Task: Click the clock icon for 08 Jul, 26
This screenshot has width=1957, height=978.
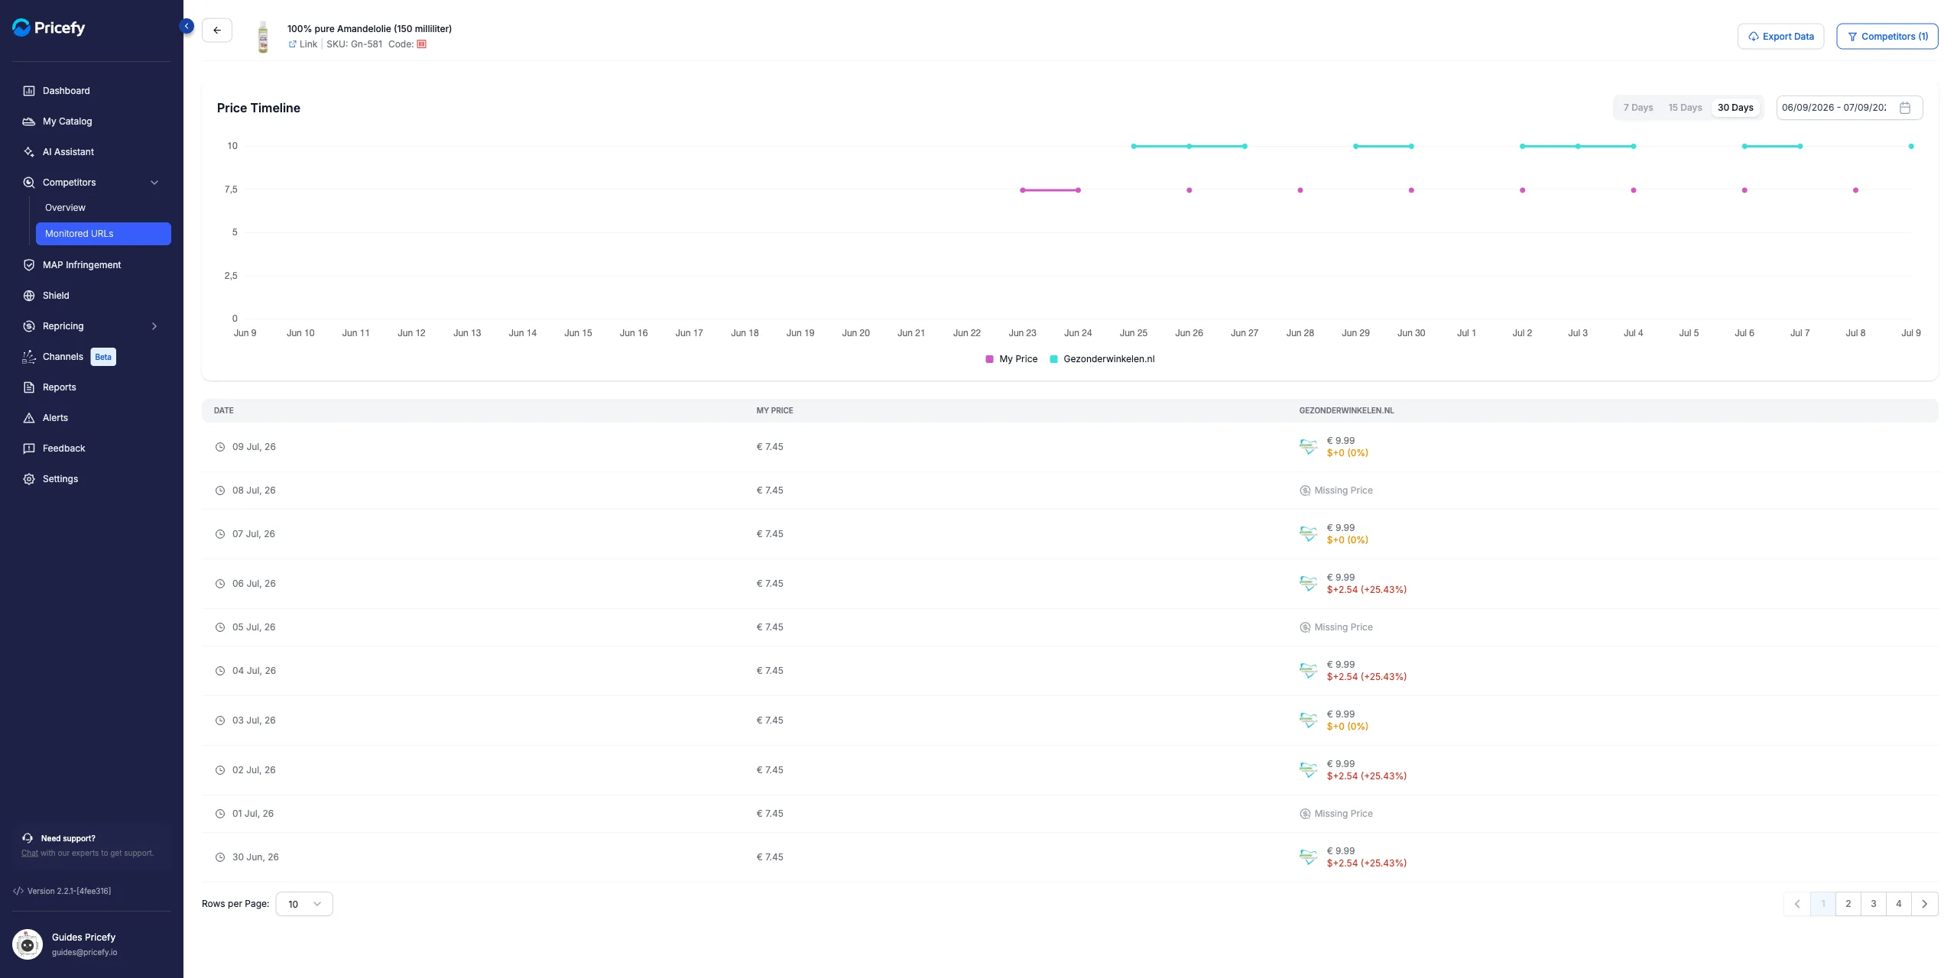Action: pyautogui.click(x=220, y=491)
